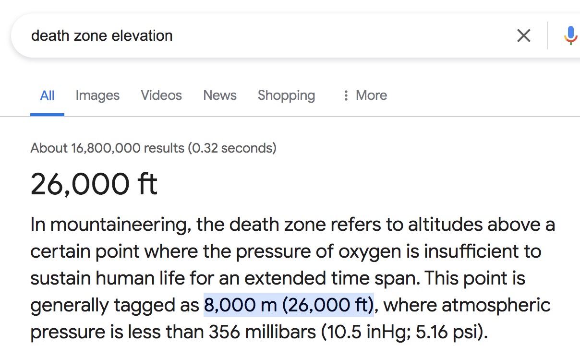Switch to the Videos tab
This screenshot has width=580, height=357.
[161, 95]
